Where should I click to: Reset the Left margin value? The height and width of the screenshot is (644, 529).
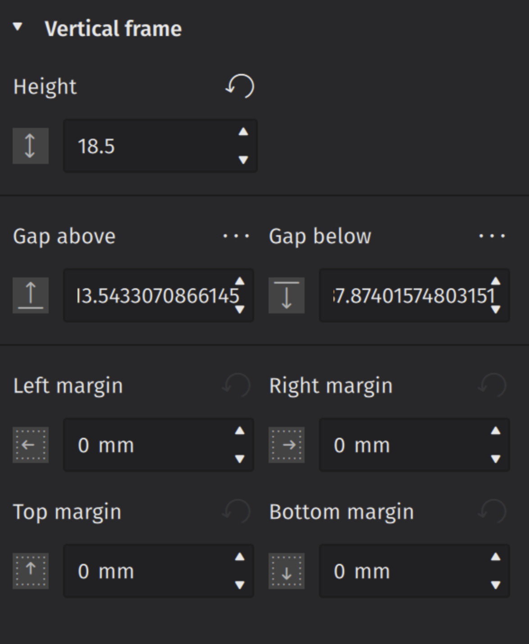point(238,385)
